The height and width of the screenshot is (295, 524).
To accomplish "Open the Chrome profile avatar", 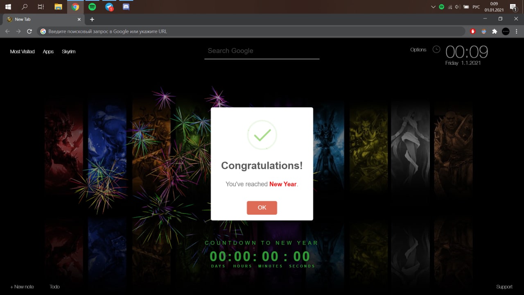I will pos(506,31).
